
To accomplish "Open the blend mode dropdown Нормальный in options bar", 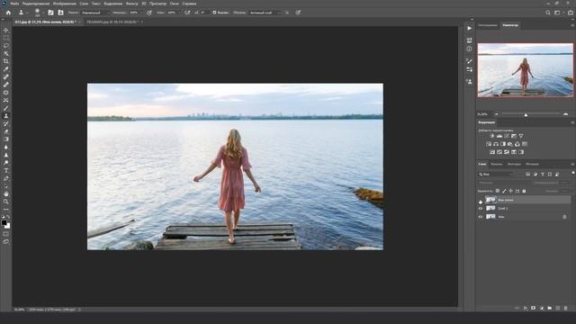I will point(94,13).
